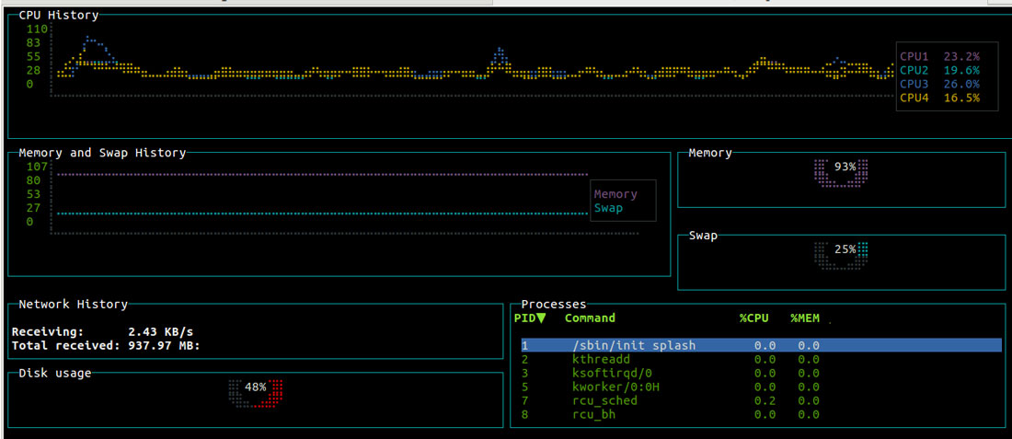Screen dimensions: 1012x439
Task: Click the Swap gauge panel title
Action: click(703, 236)
